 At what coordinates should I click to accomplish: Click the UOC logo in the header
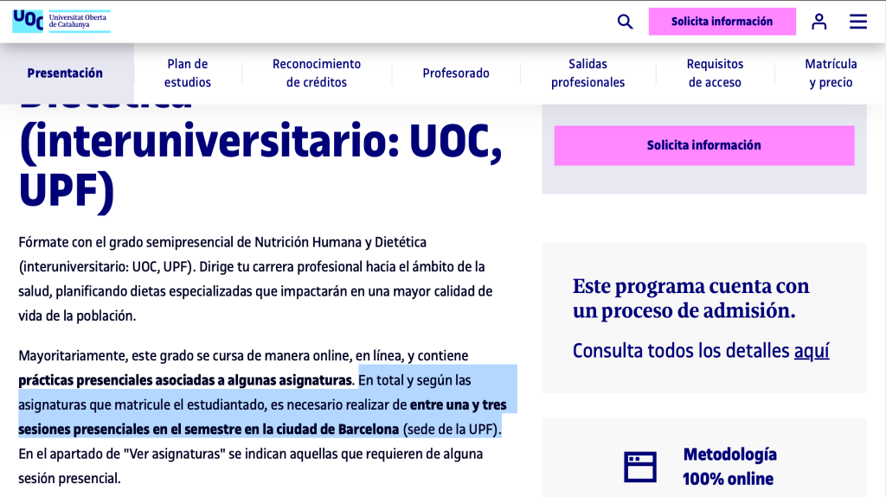29,21
